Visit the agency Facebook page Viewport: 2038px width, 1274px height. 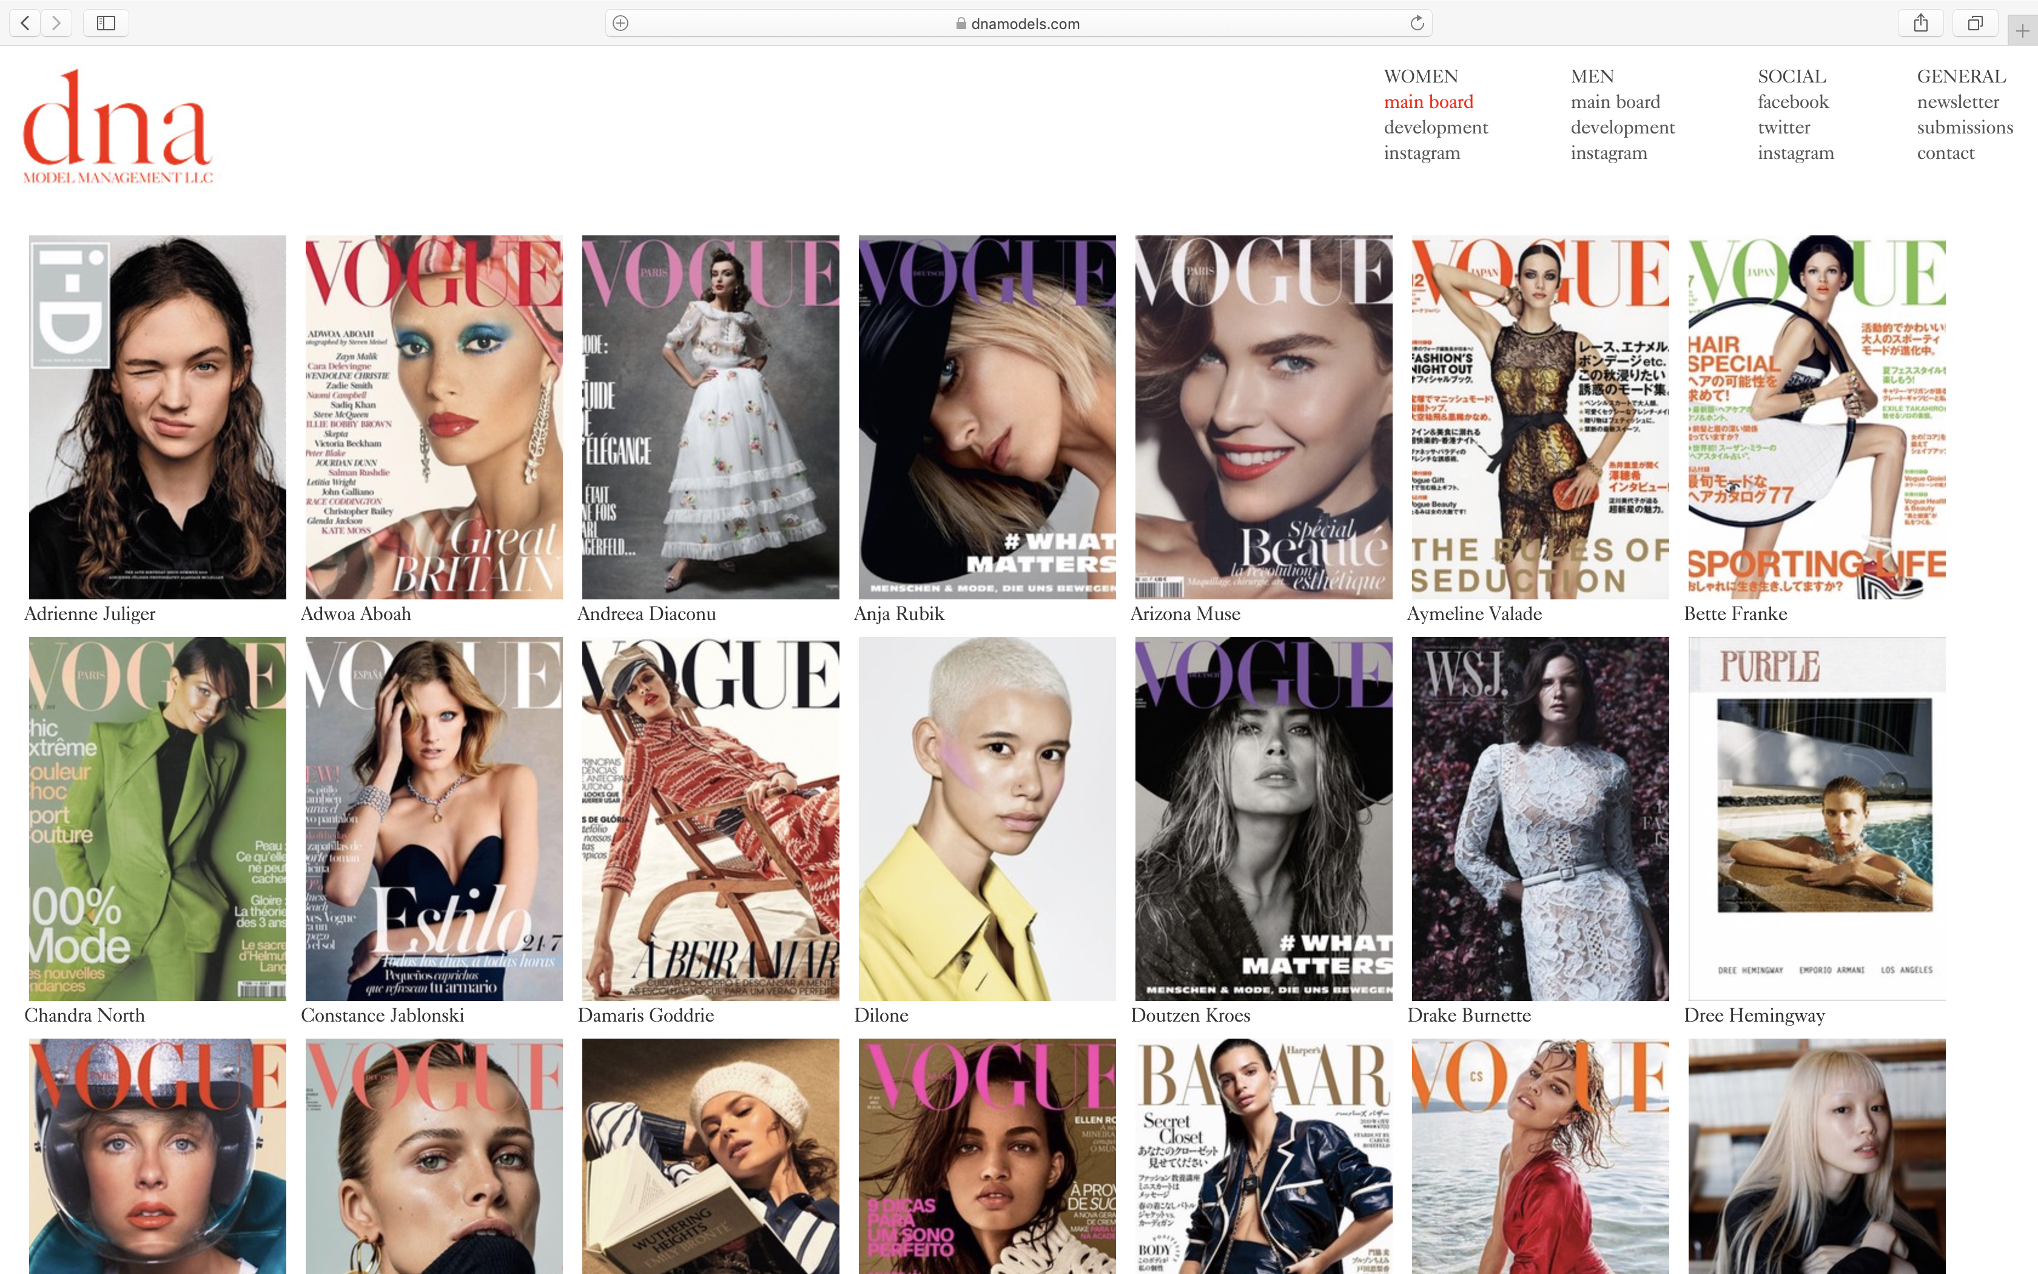(1792, 101)
